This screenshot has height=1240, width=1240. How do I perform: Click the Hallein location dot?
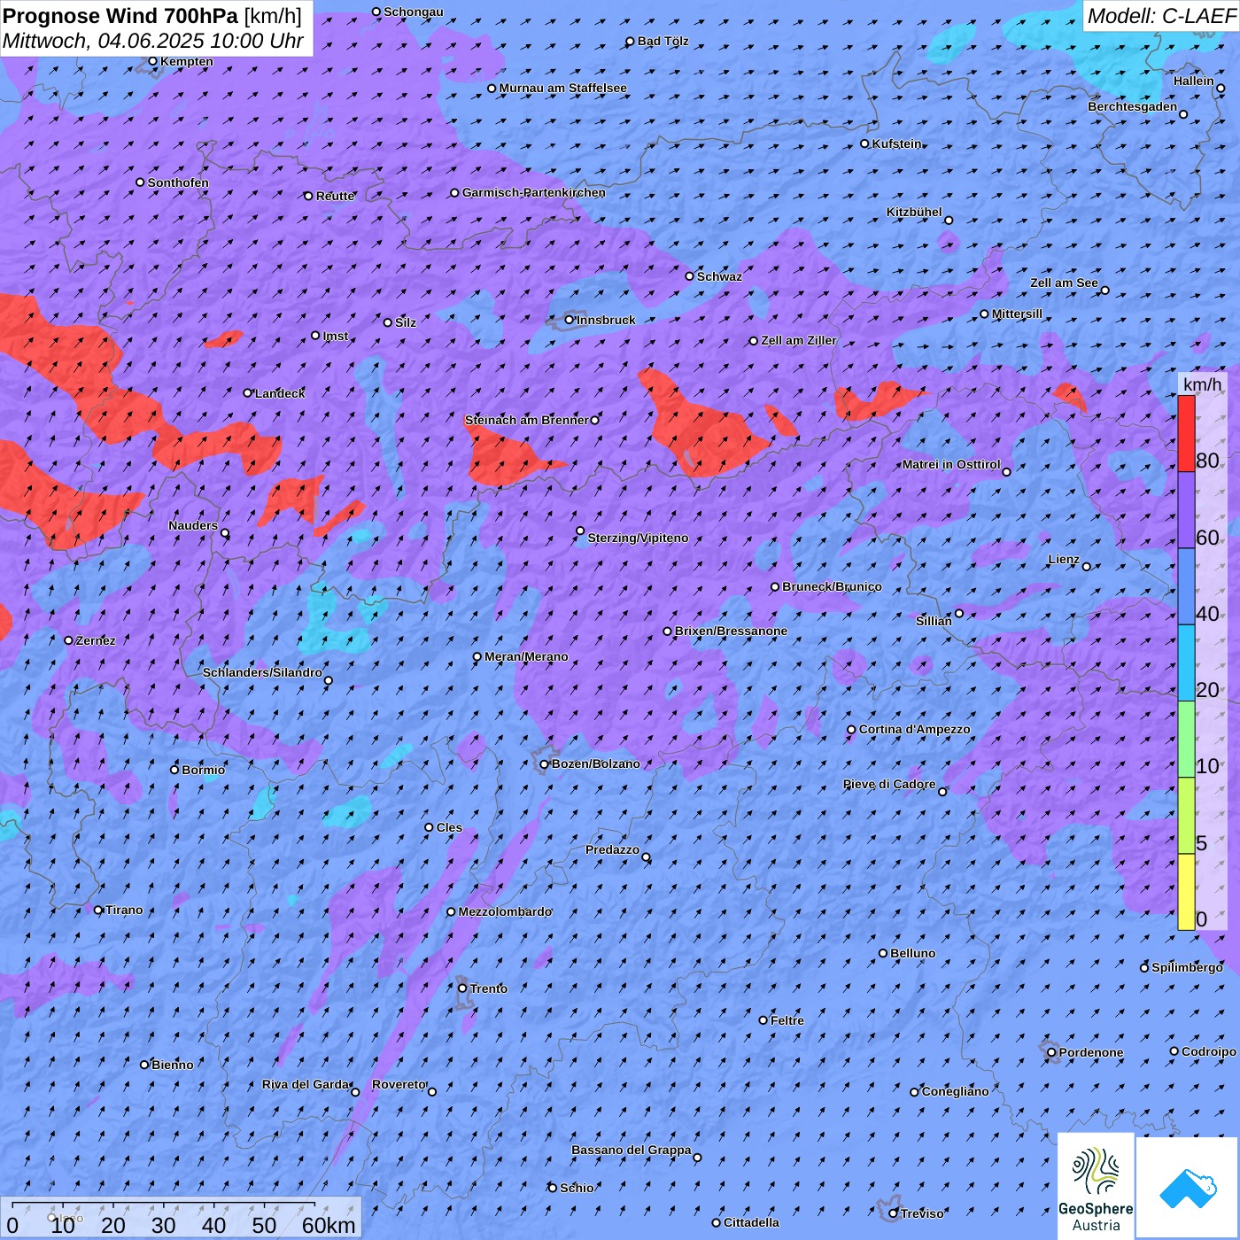pos(1221,89)
